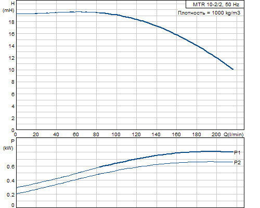
Task: Click the 2 tick on head axis
Action: [x=13, y=118]
